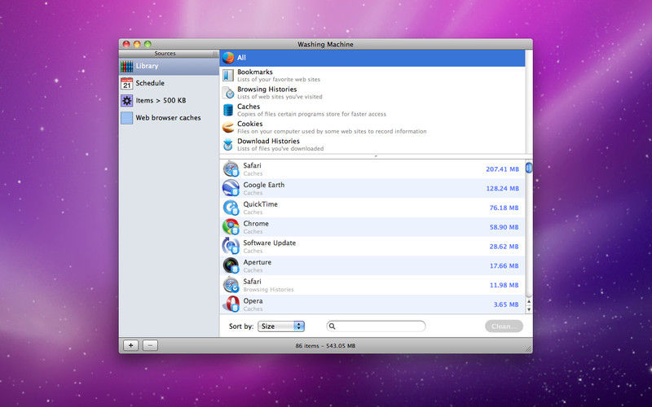Select the Bookmarks category text
The height and width of the screenshot is (407, 652).
coord(255,72)
